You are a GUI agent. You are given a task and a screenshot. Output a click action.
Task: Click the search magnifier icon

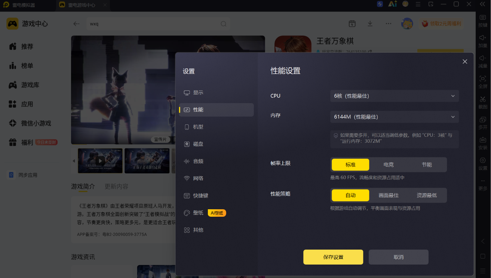tap(223, 24)
